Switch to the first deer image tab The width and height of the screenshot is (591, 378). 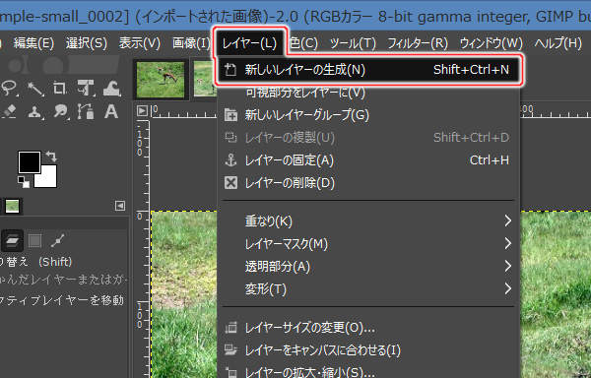[x=161, y=80]
